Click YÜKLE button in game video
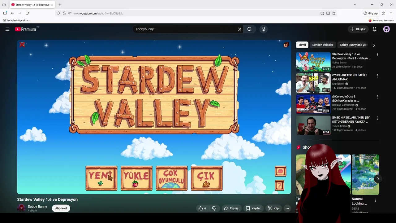Screen dimensions: 396x223 [x=136, y=178]
